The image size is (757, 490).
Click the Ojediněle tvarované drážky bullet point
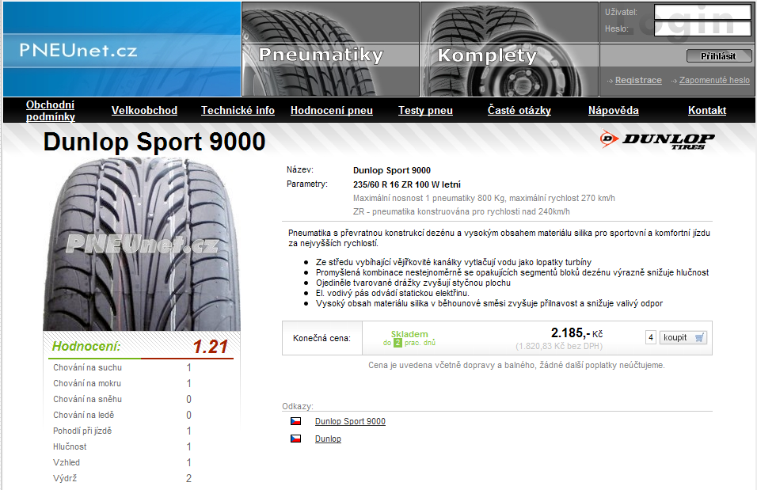point(413,283)
